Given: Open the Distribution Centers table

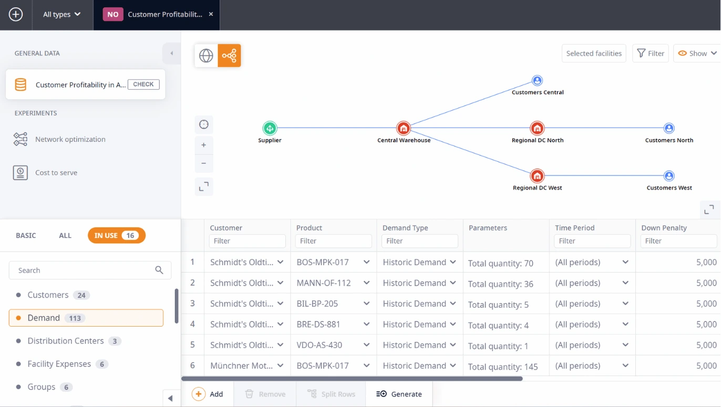Looking at the screenshot, I should pyautogui.click(x=86, y=341).
